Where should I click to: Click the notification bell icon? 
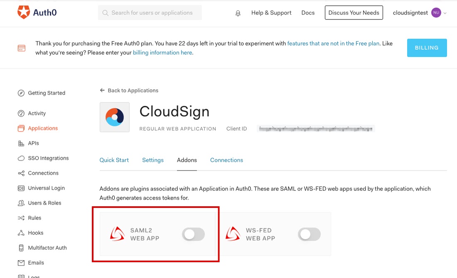[238, 13]
